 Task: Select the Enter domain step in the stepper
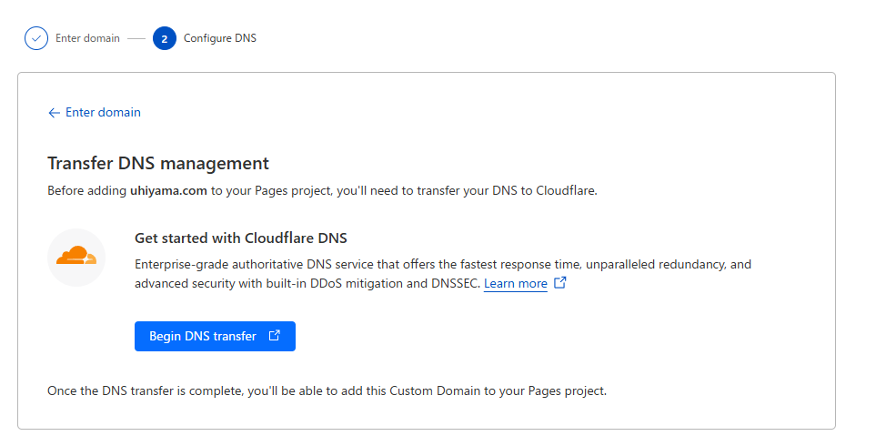[87, 38]
